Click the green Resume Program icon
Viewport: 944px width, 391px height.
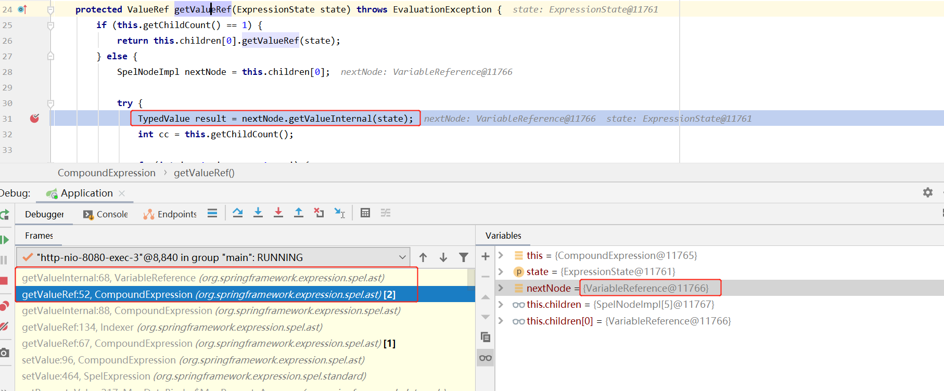[4, 240]
